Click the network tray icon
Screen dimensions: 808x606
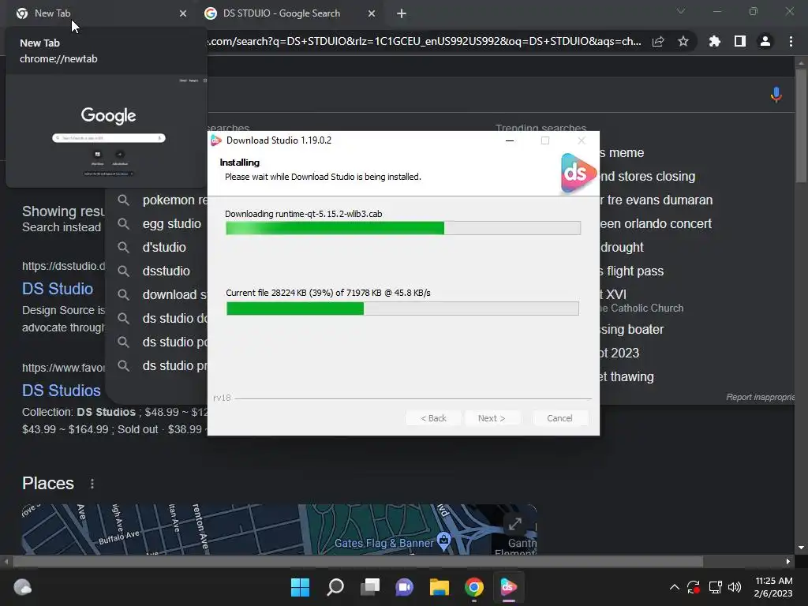pos(715,587)
